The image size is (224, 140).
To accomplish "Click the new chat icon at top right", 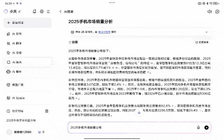I will [x=217, y=12].
